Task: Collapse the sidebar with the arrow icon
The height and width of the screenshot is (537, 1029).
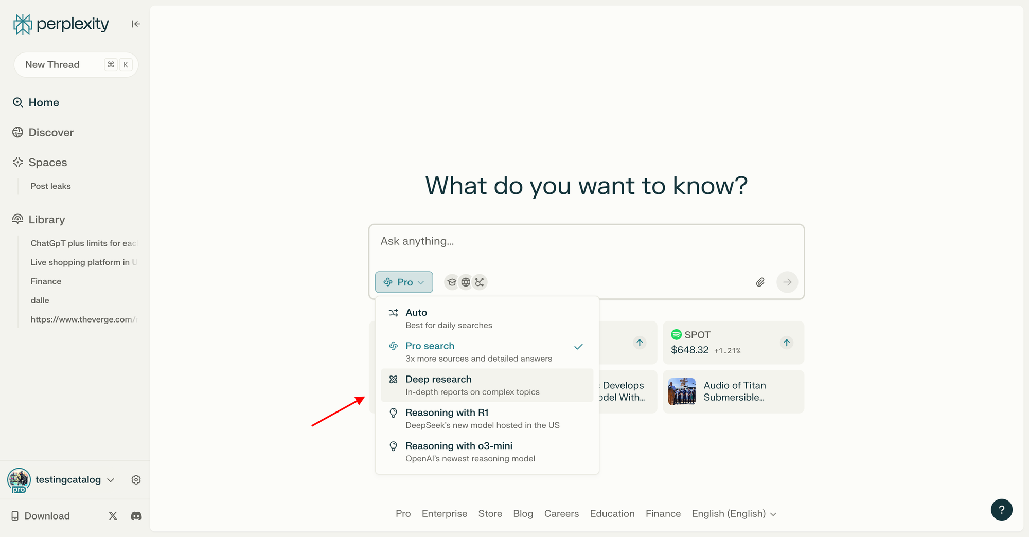Action: click(x=136, y=24)
